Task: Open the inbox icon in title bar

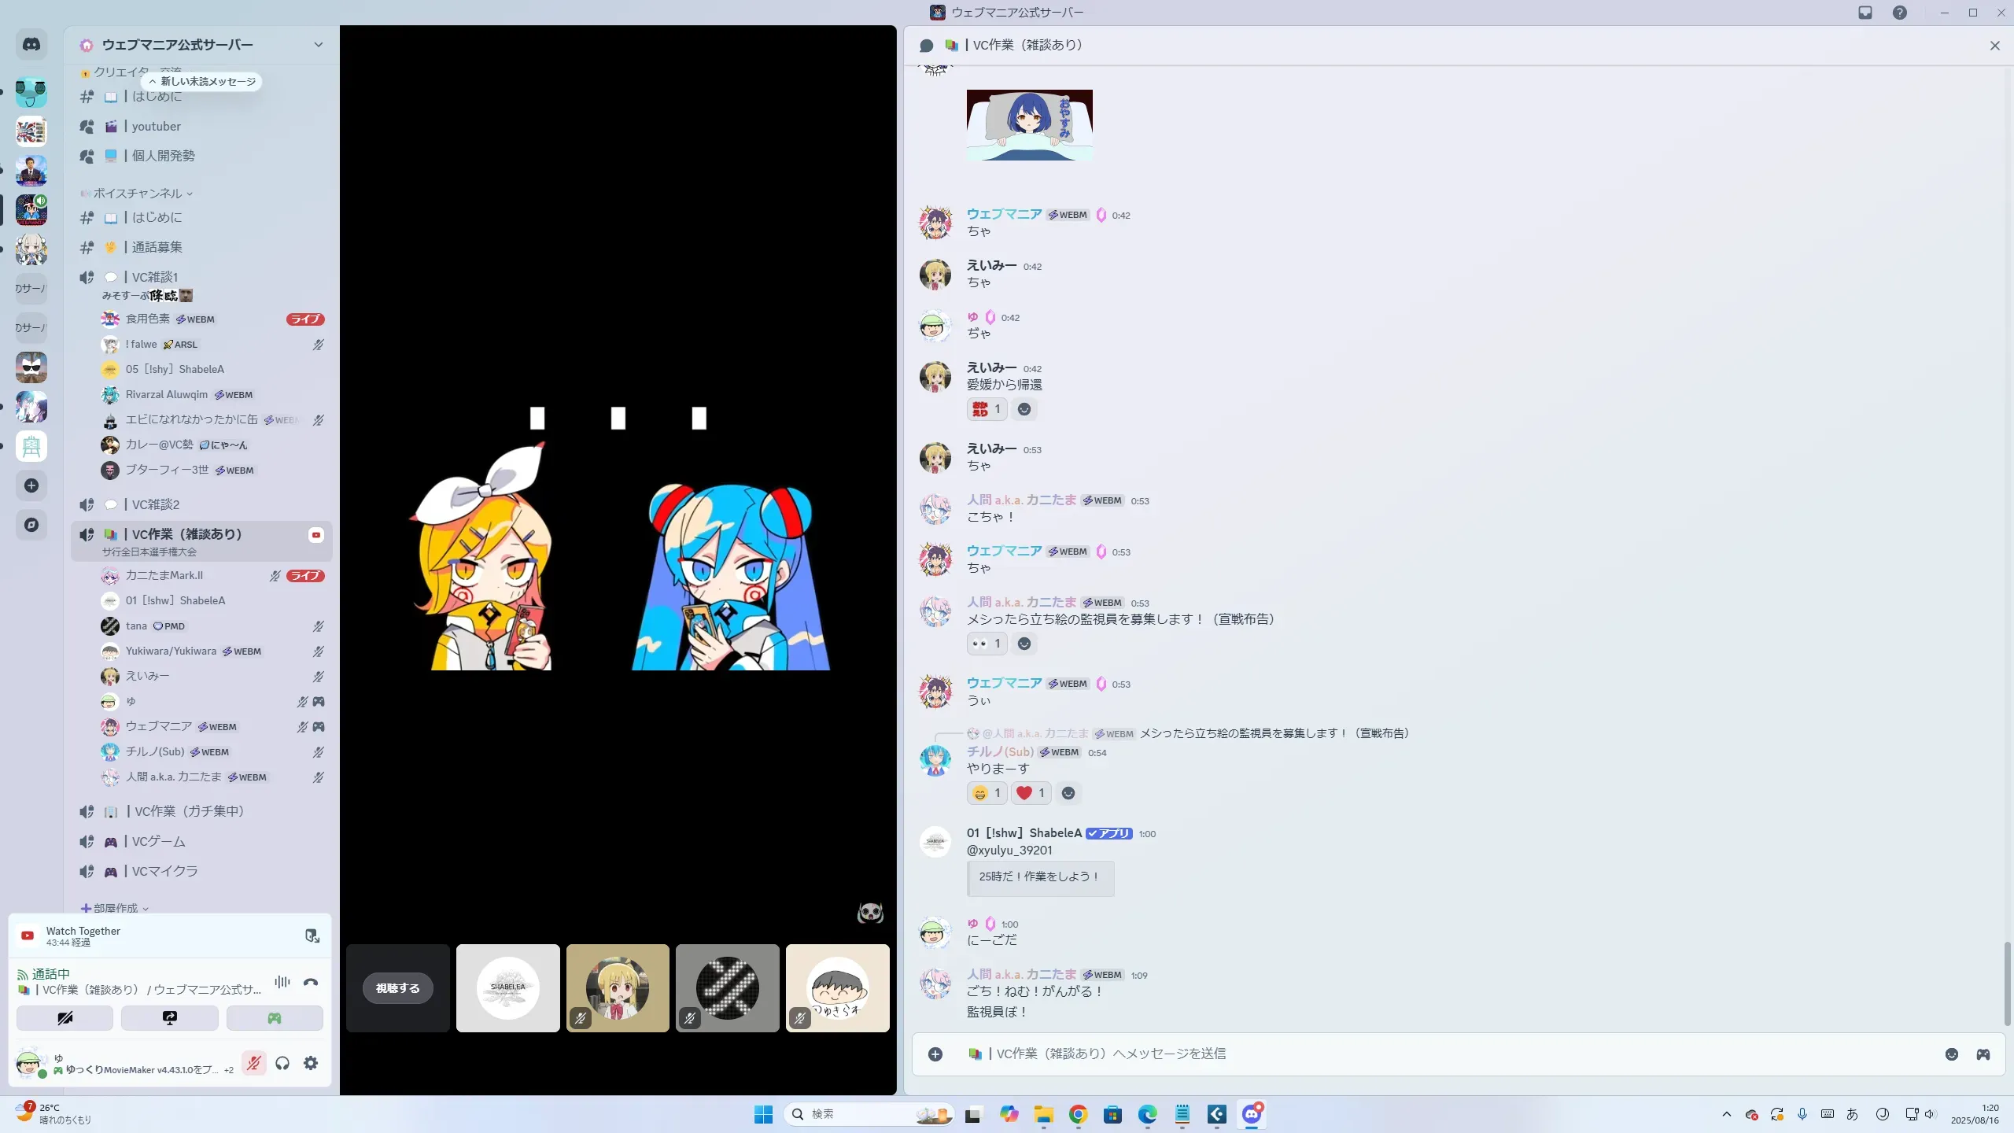Action: point(1865,13)
